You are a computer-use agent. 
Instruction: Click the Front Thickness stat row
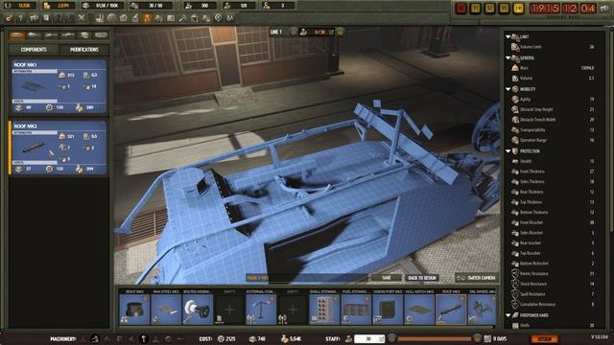pyautogui.click(x=553, y=172)
